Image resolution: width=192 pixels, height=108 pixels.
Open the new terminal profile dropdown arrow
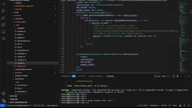[170, 76]
